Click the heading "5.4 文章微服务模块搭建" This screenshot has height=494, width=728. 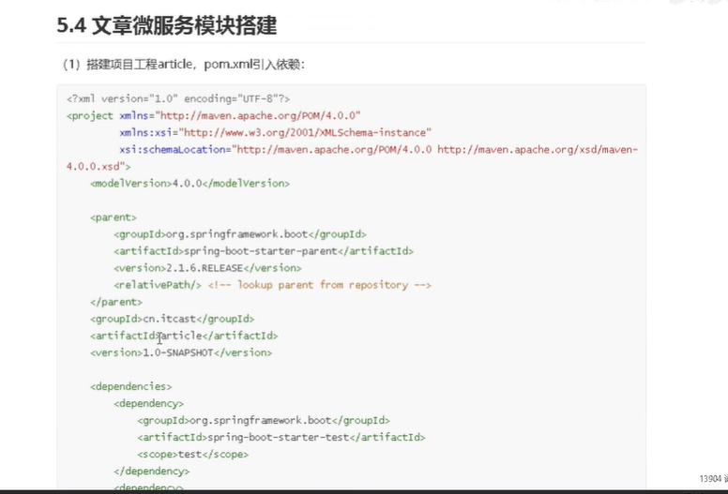(167, 25)
